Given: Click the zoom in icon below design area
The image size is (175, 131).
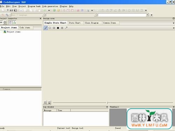Looking at the screenshot, I should [x=45, y=102].
